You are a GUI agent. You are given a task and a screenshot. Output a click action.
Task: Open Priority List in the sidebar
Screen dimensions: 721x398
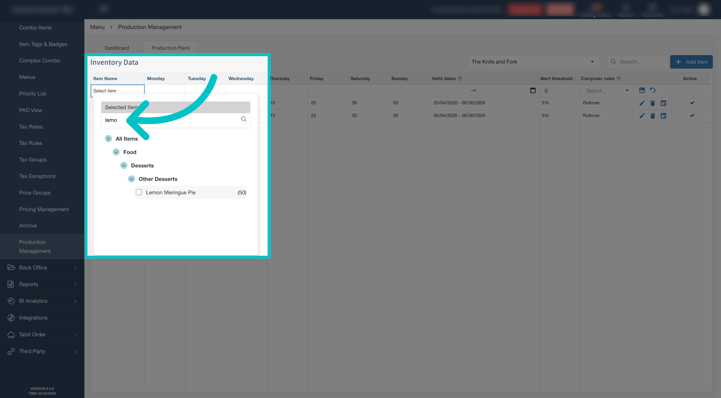coord(32,94)
